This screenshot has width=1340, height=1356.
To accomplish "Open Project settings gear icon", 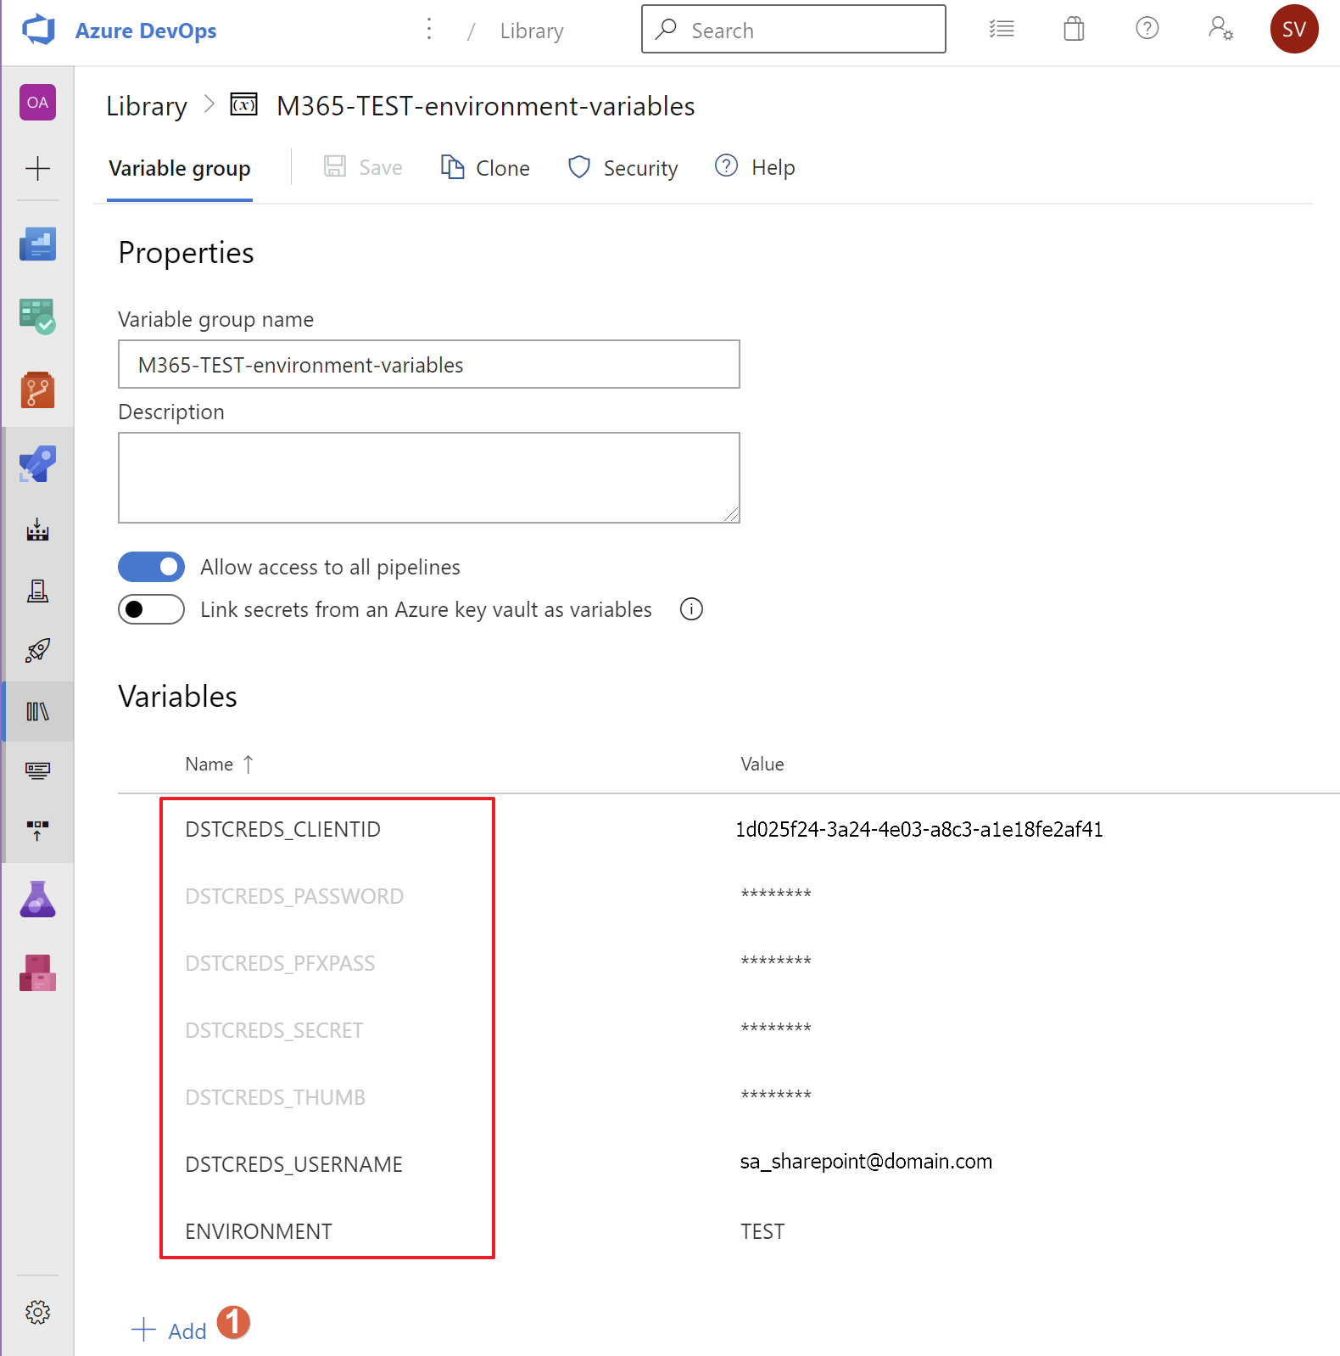I will 38,1313.
